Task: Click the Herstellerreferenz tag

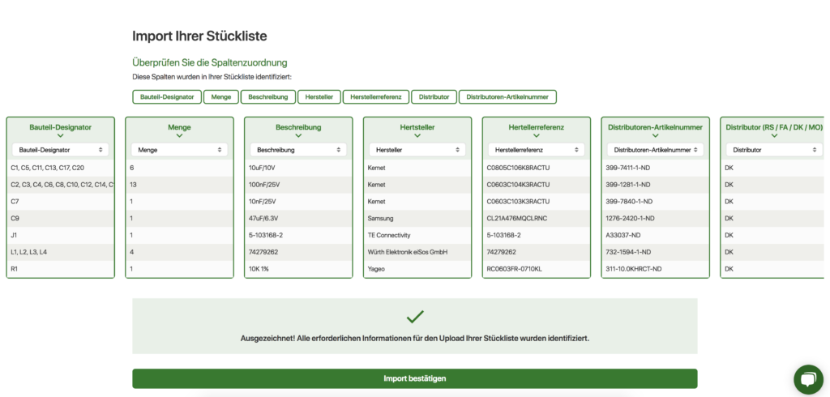Action: pyautogui.click(x=376, y=97)
